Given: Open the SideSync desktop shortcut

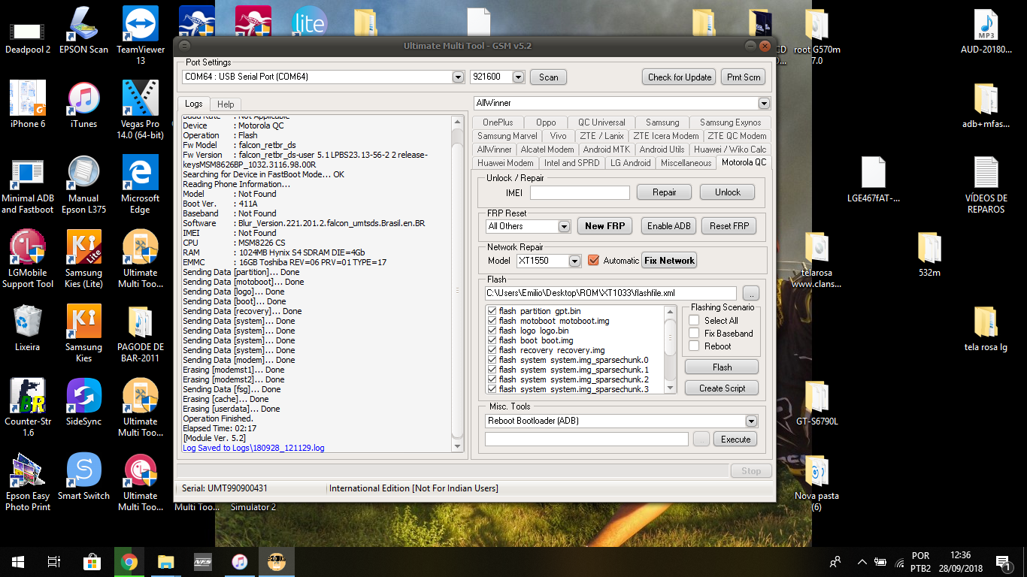Looking at the screenshot, I should [83, 403].
